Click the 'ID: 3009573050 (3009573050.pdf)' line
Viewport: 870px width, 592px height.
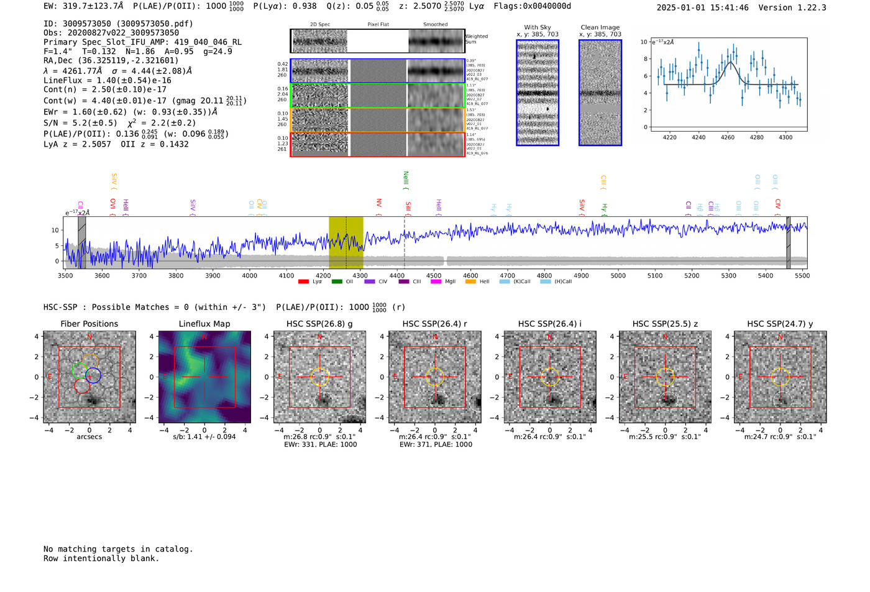[x=118, y=24]
